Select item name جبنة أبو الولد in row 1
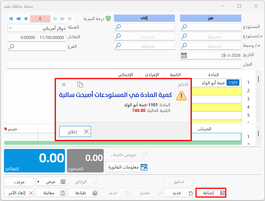The image size is (265, 201). 213,83
